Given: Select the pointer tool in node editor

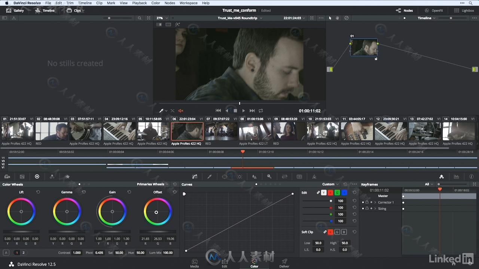Looking at the screenshot, I should pyautogui.click(x=330, y=18).
